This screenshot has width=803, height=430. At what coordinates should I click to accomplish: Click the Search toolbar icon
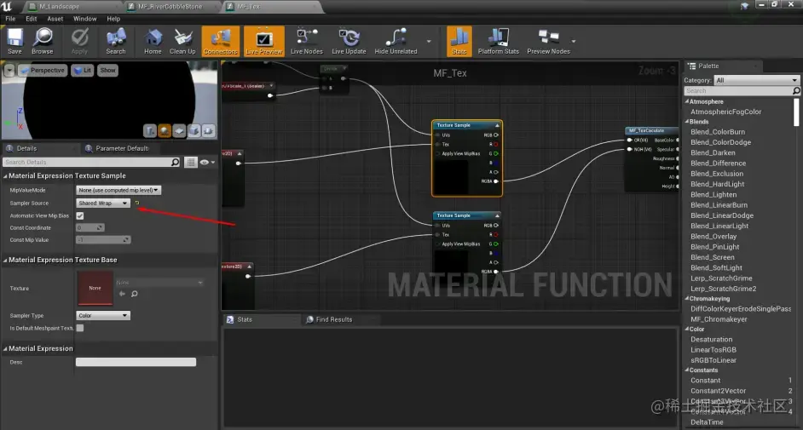point(116,41)
